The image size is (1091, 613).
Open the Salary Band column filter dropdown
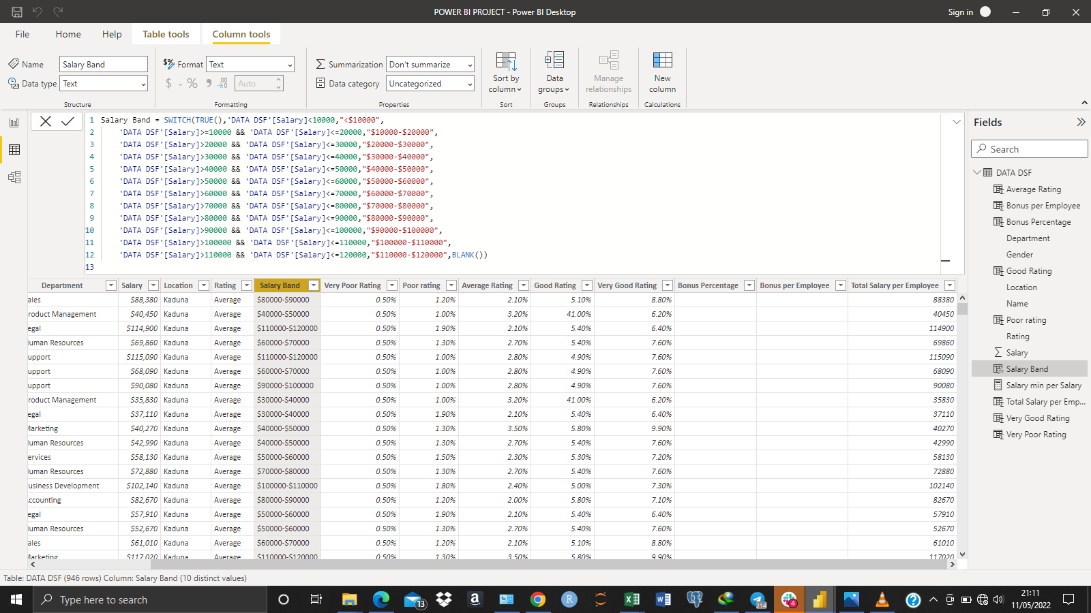coord(313,285)
